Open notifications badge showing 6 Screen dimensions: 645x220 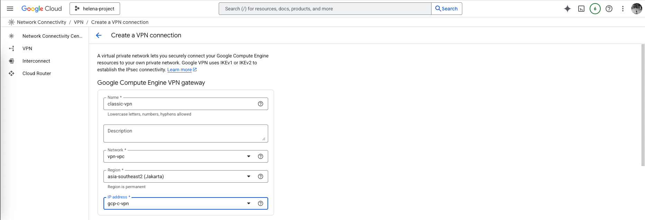coord(595,9)
